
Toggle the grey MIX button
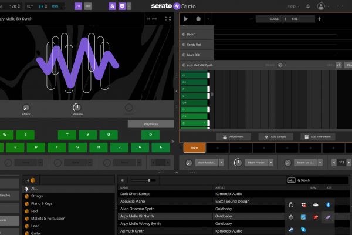88,6
